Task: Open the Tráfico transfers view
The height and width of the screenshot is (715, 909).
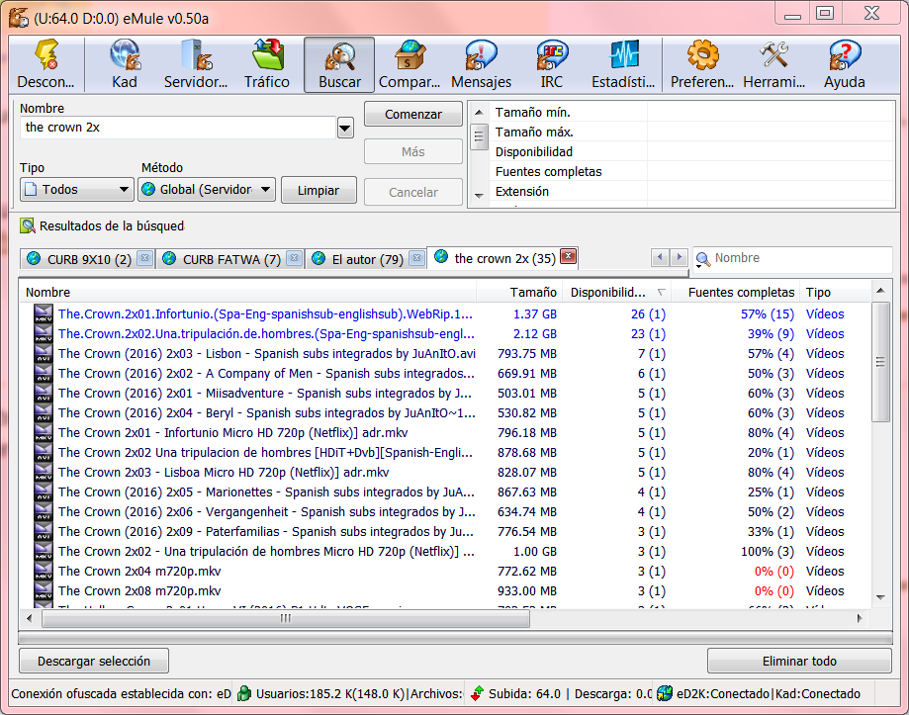Action: point(267,64)
